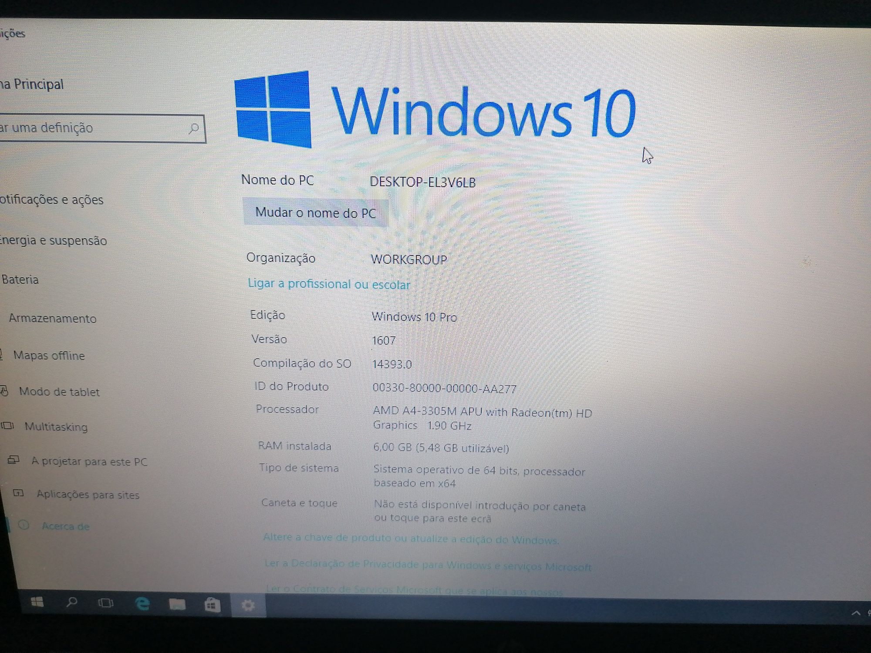Go to the Página Principal settings home
This screenshot has height=653, width=871.
point(31,84)
